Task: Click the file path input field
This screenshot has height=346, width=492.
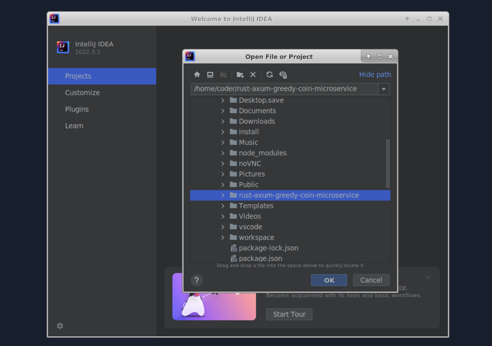Action: [x=284, y=89]
